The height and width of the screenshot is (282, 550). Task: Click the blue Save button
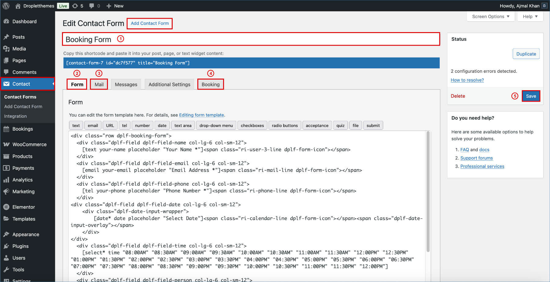tap(531, 96)
